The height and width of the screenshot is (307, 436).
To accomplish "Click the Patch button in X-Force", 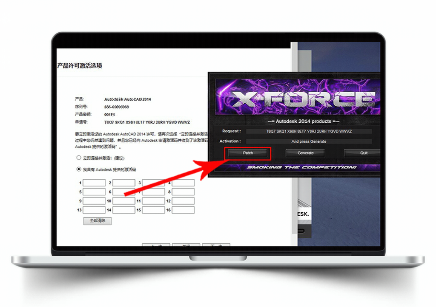I will pyautogui.click(x=248, y=153).
